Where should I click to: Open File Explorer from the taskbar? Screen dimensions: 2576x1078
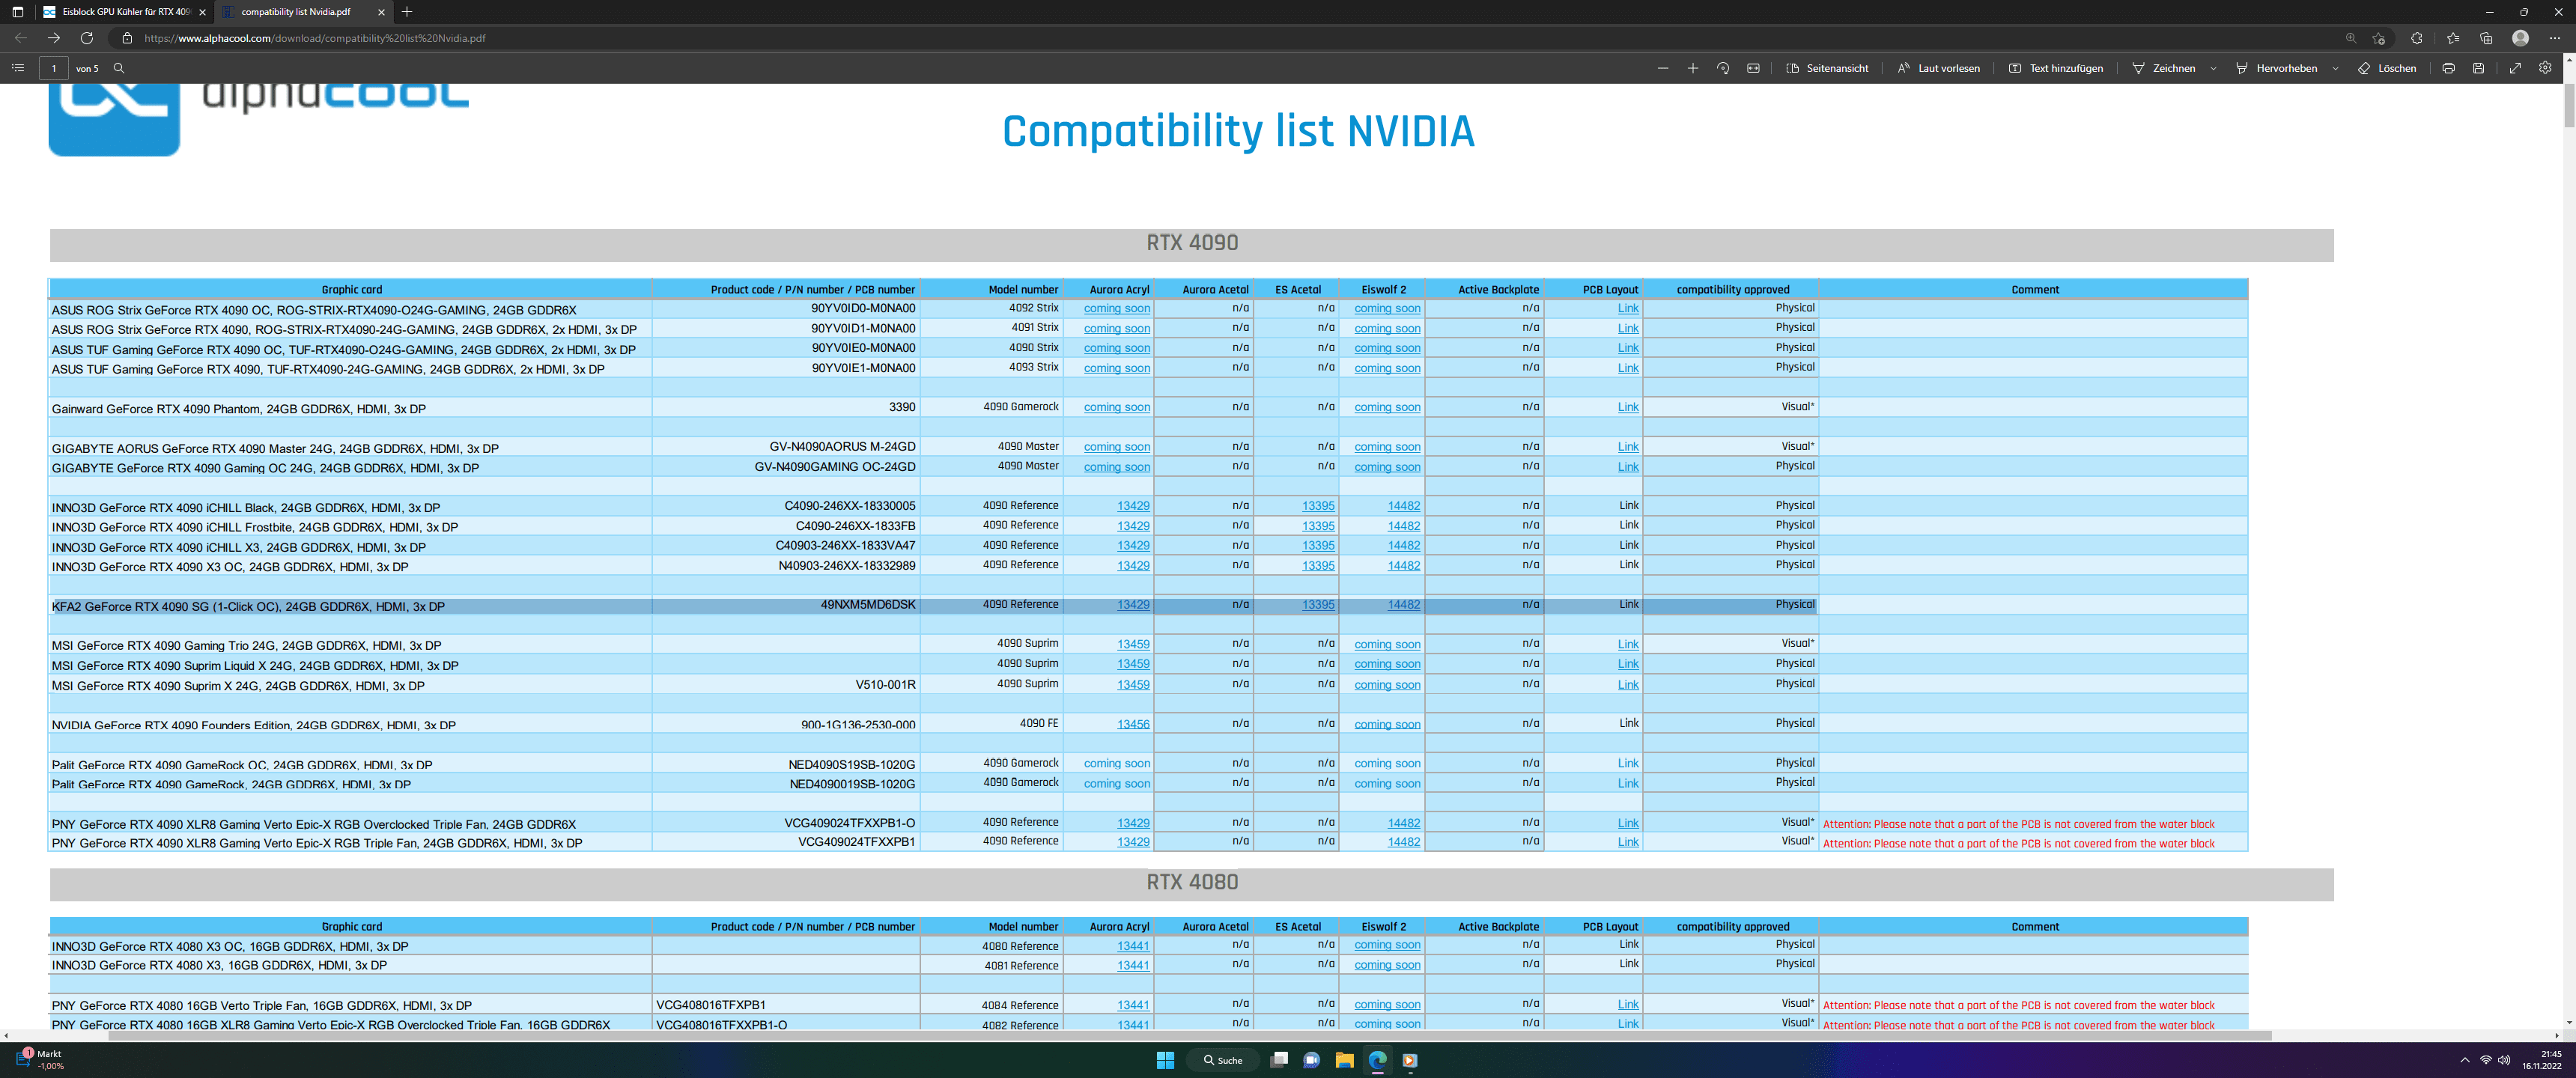tap(1344, 1060)
